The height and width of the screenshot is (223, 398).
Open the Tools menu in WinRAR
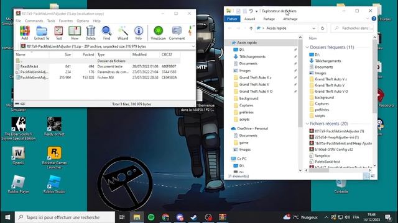pyautogui.click(x=51, y=20)
